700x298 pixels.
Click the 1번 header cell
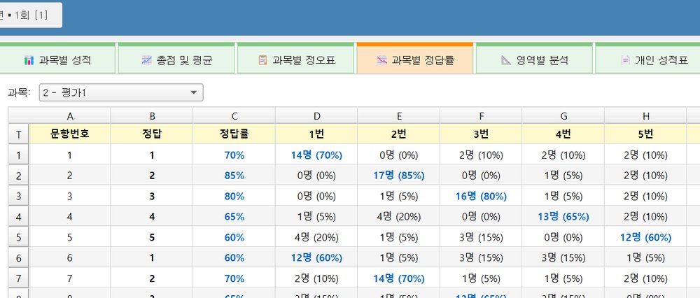tap(316, 134)
